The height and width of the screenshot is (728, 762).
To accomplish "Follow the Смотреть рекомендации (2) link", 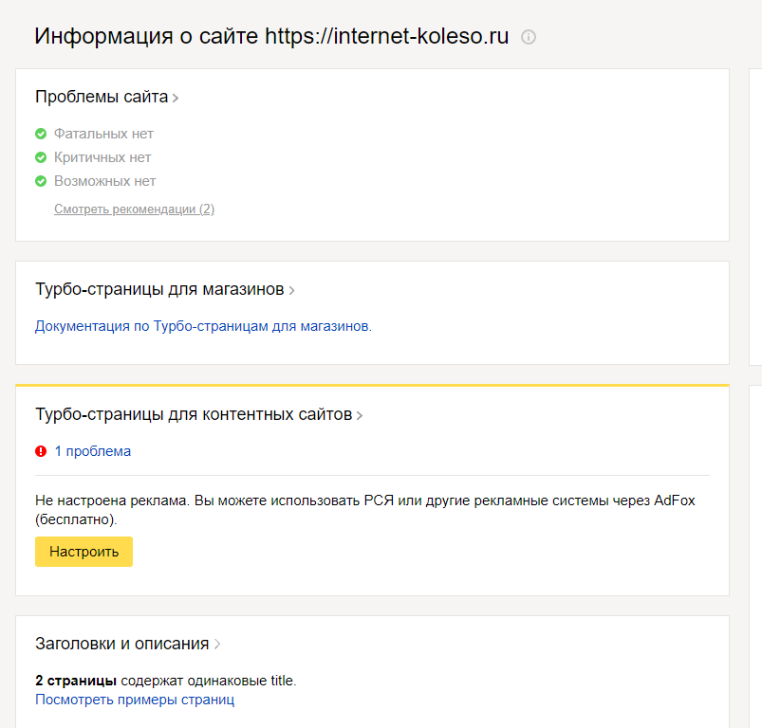I will click(x=134, y=209).
